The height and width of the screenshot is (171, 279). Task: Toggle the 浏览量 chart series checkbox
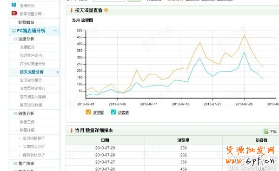88,112
